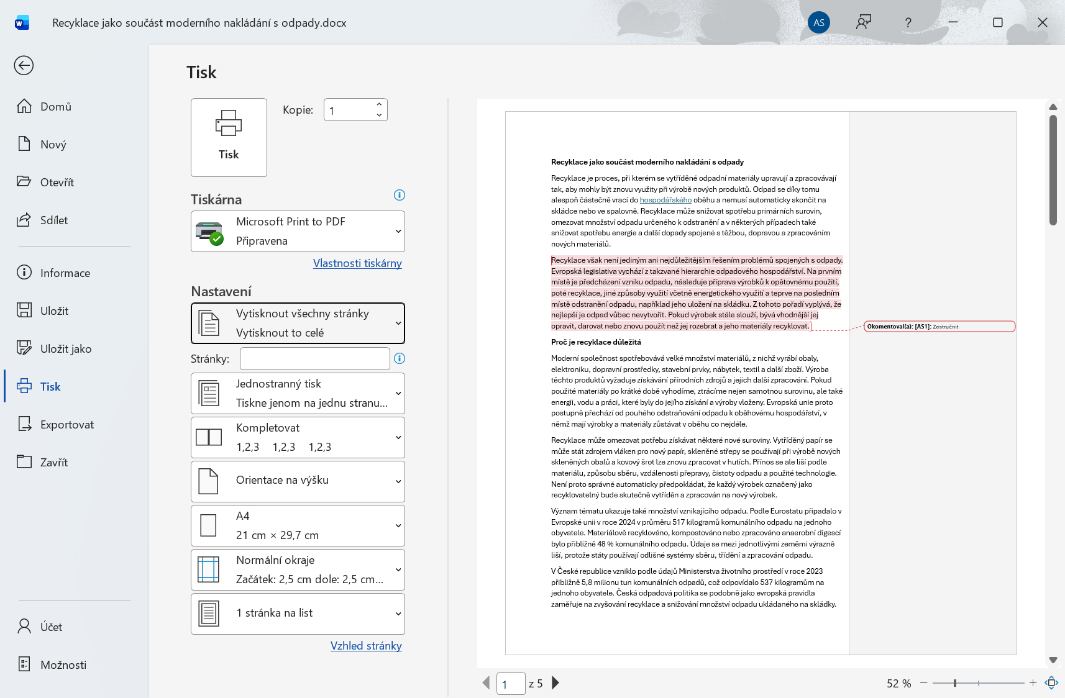Image resolution: width=1065 pixels, height=698 pixels.
Task: Open help with the question mark icon
Action: click(908, 22)
